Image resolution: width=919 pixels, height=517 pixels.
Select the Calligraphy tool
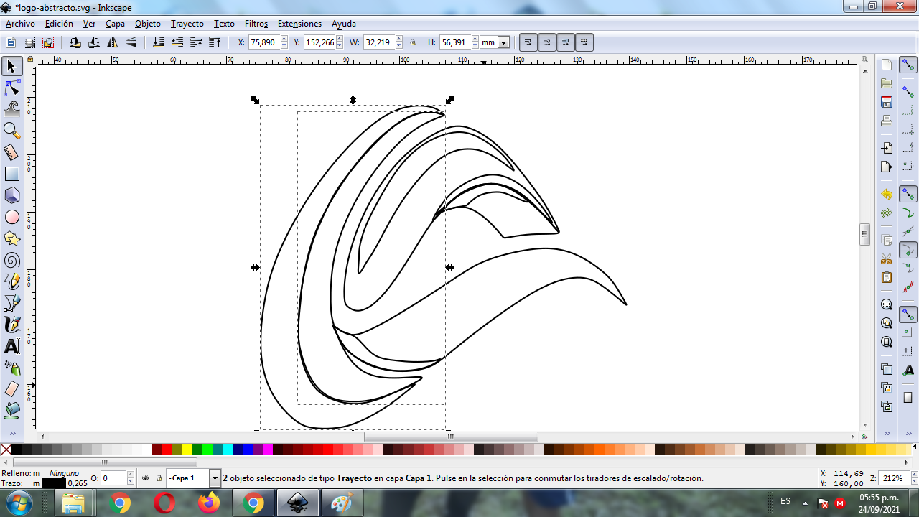(12, 325)
